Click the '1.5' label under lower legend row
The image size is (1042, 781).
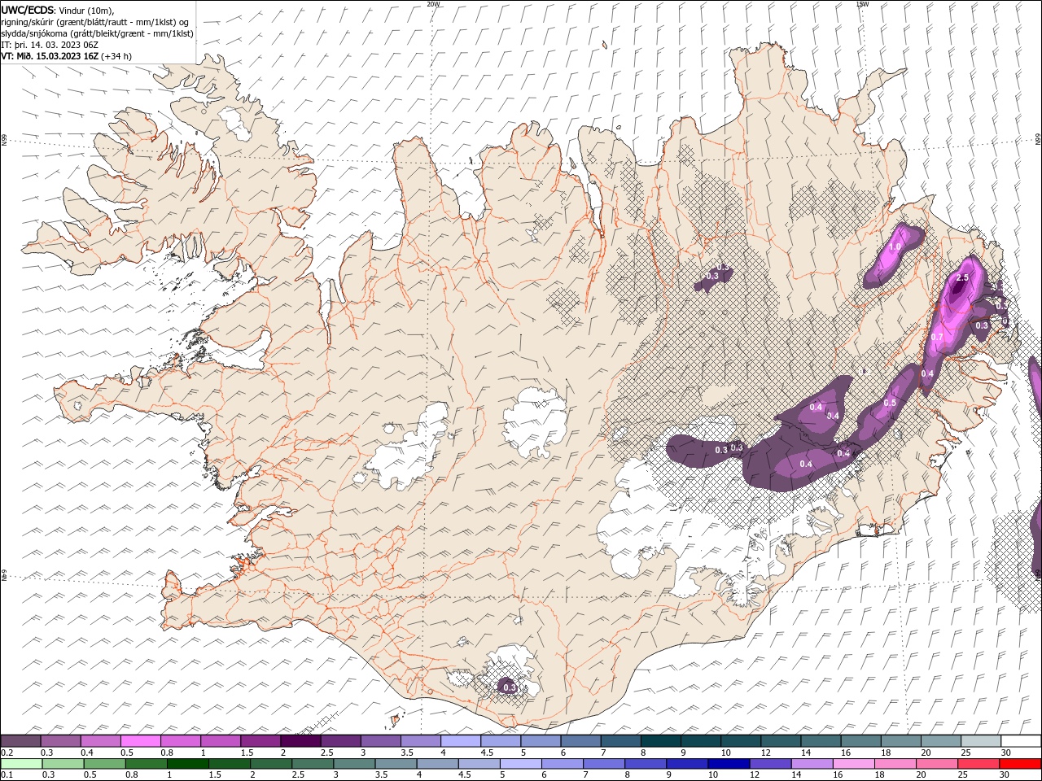216,775
